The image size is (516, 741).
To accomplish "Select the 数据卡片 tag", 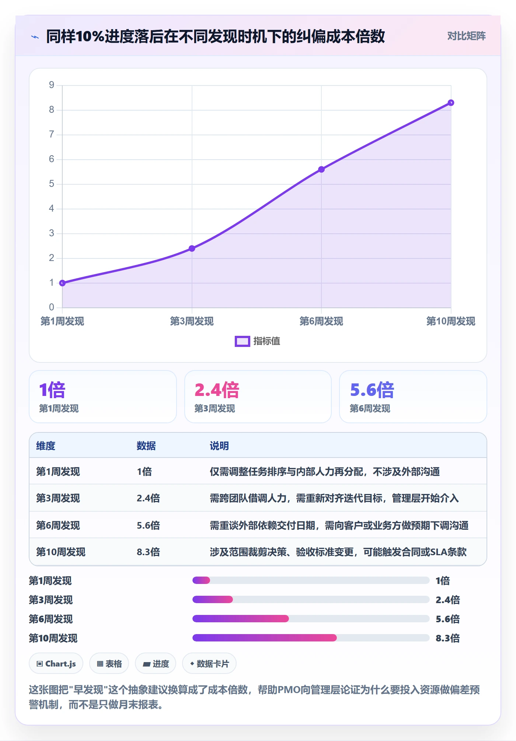I will coord(209,664).
